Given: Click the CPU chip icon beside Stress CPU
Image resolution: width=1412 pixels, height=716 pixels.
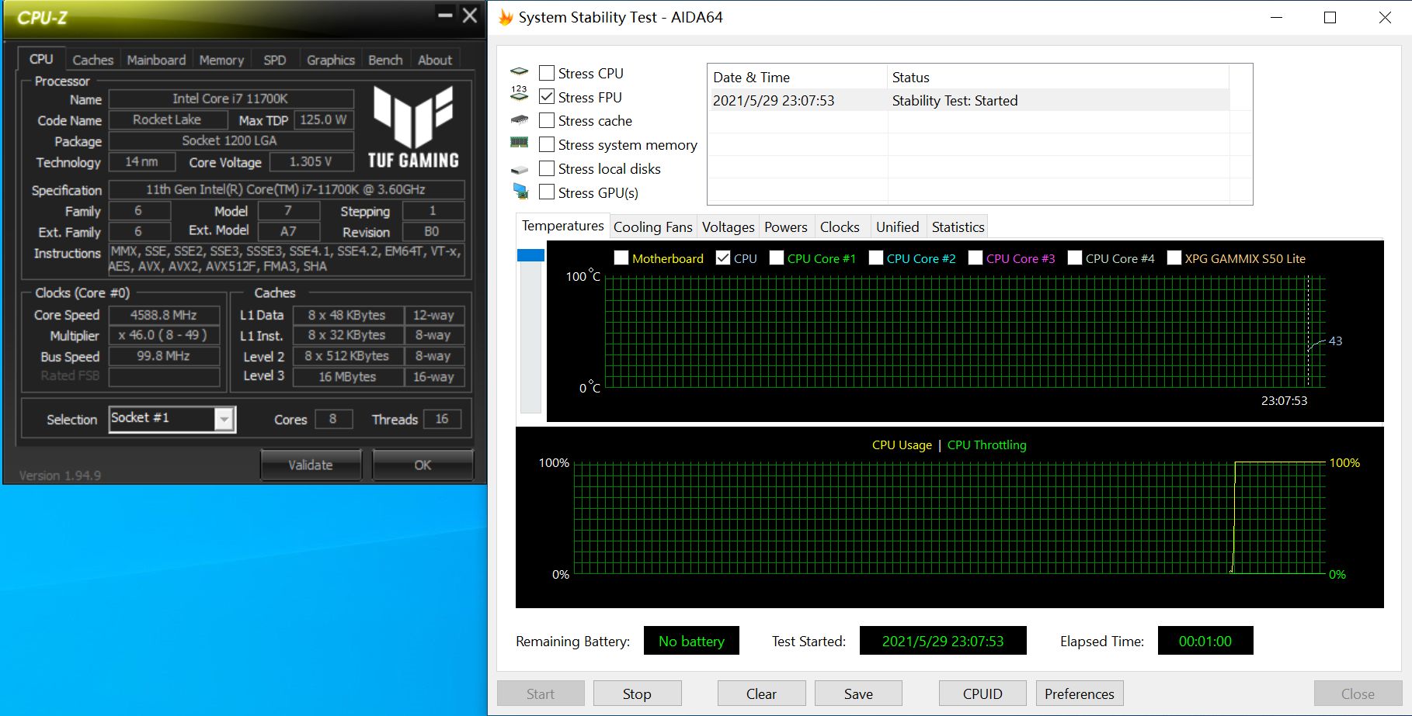Looking at the screenshot, I should coord(519,71).
